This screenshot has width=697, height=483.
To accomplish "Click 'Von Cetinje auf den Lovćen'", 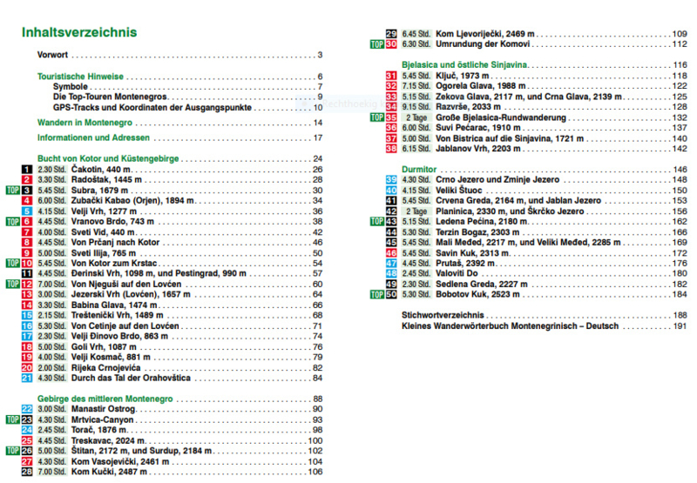I will (x=125, y=325).
